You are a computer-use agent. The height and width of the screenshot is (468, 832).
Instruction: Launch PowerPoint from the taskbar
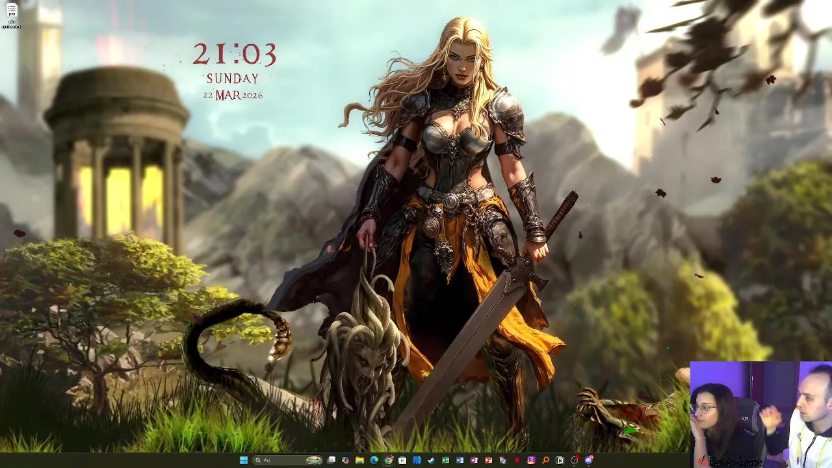(x=488, y=460)
